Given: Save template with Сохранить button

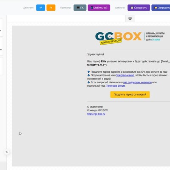Looking at the screenshot, I should (139, 8).
